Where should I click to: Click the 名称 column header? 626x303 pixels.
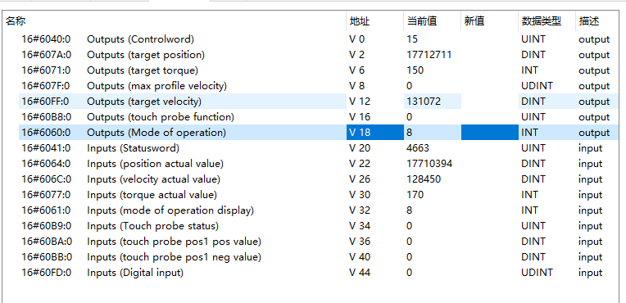pyautogui.click(x=174, y=21)
